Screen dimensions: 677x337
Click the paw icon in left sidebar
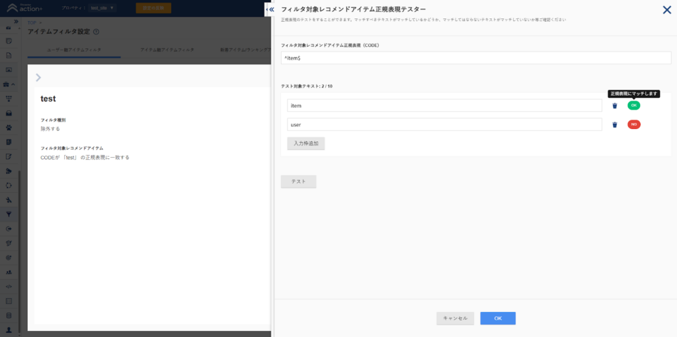click(9, 128)
